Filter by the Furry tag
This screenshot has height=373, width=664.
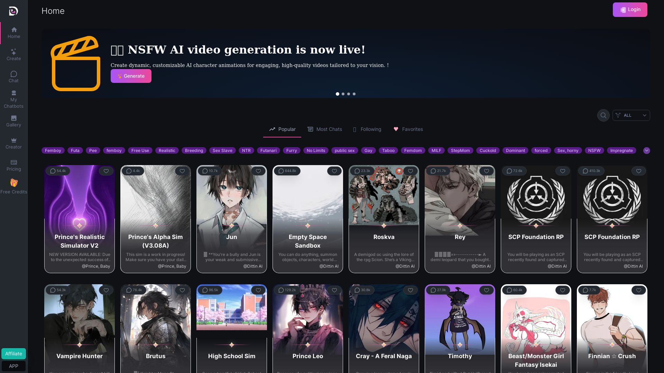coord(292,151)
